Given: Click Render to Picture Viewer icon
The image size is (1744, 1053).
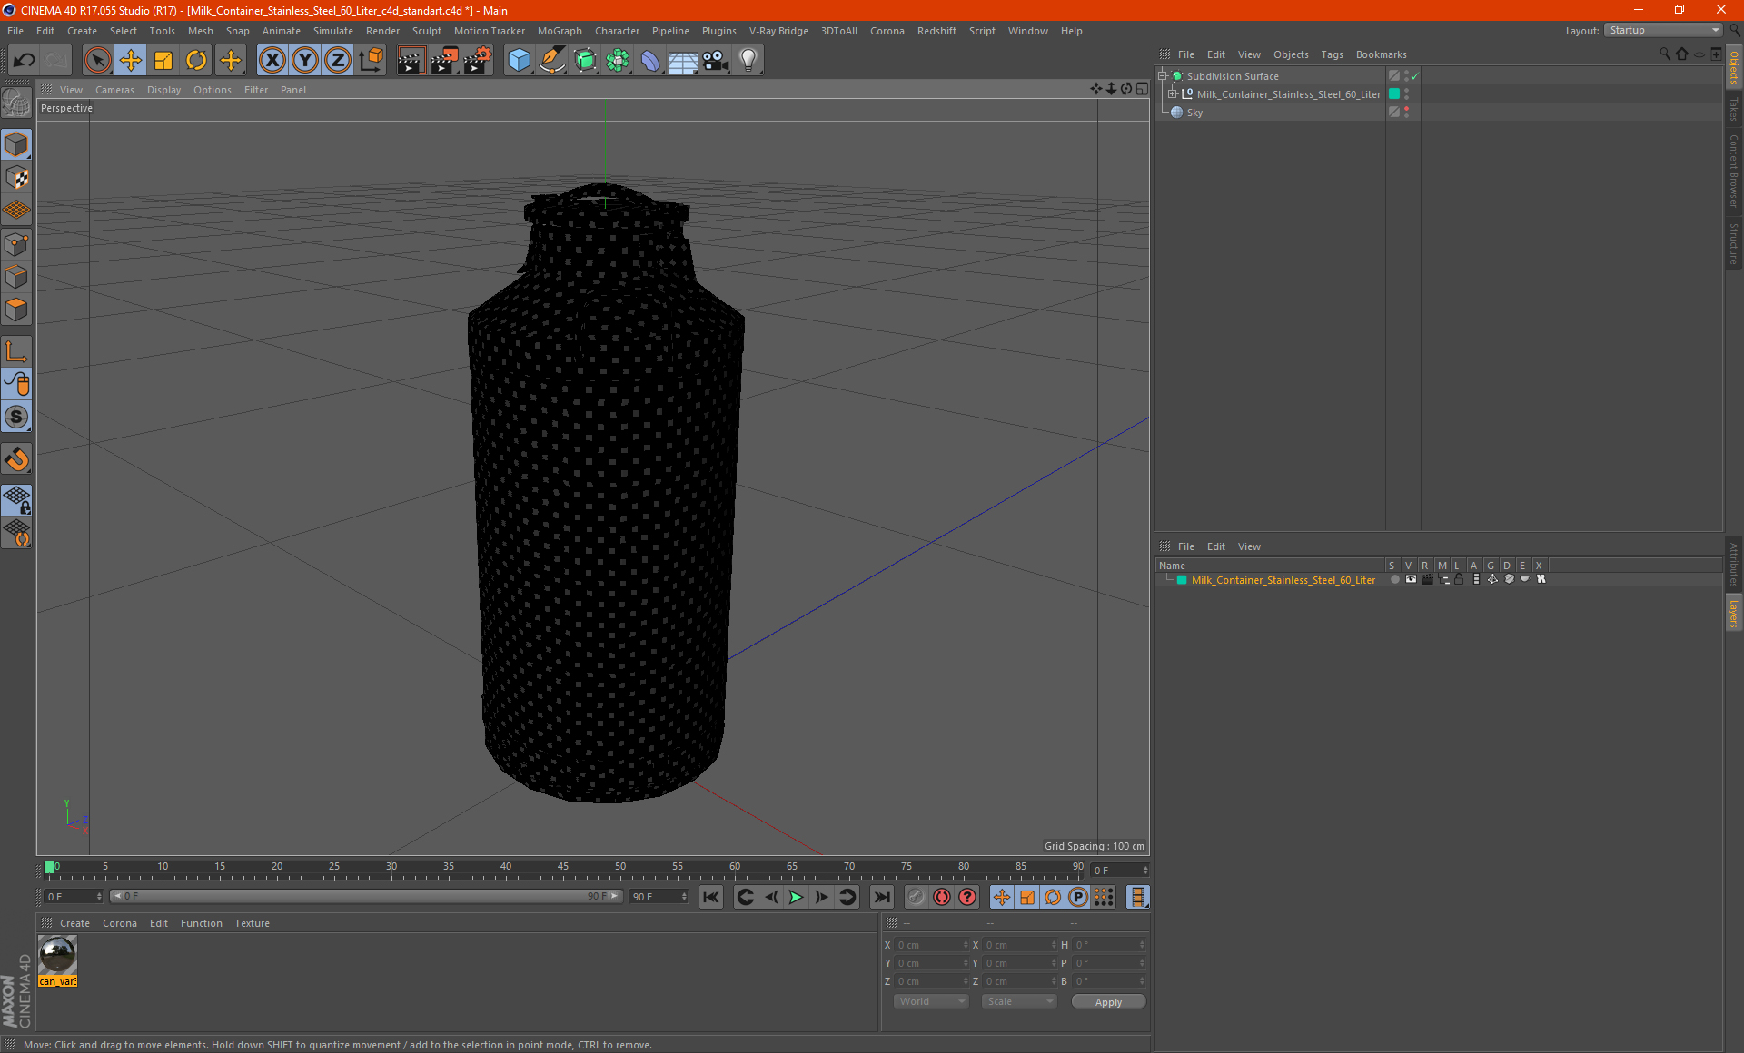Looking at the screenshot, I should click(x=443, y=61).
